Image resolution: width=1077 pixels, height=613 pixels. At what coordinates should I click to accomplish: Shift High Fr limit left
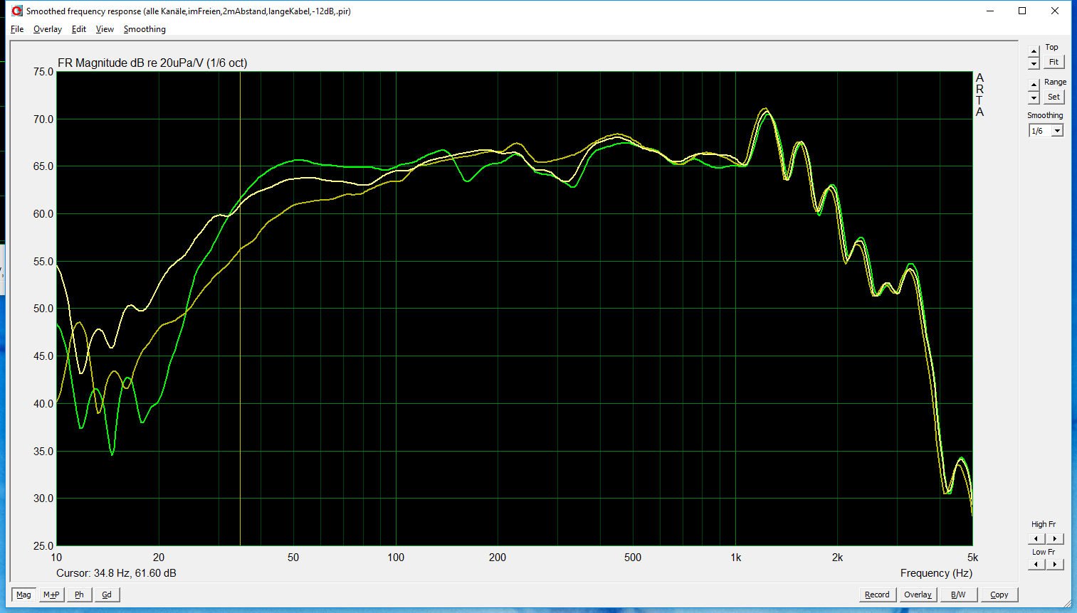[1036, 538]
